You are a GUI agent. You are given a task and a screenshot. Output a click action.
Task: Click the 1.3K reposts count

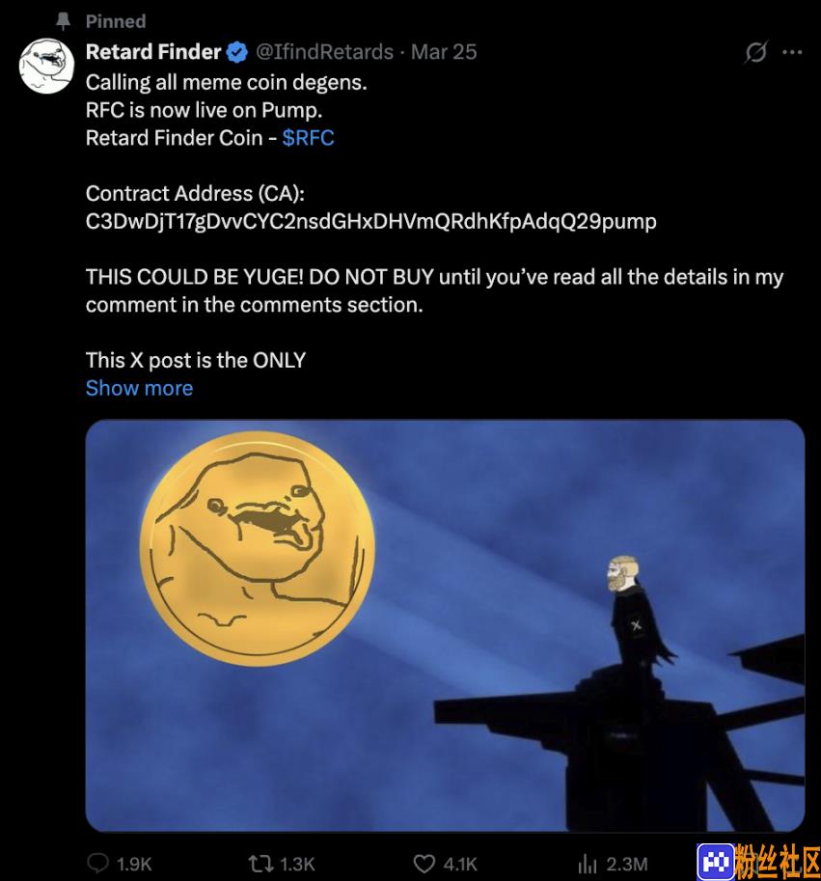pos(297,864)
